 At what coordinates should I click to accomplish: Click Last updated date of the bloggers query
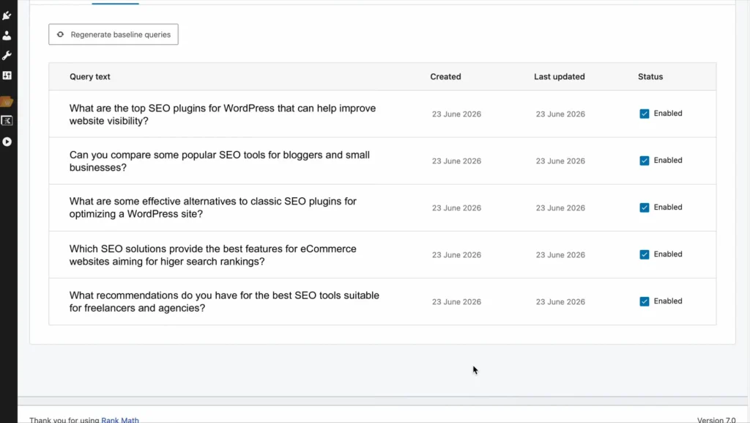[560, 161]
